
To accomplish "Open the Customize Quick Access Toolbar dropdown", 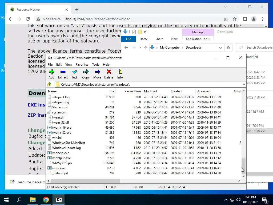I will tap(145, 32).
